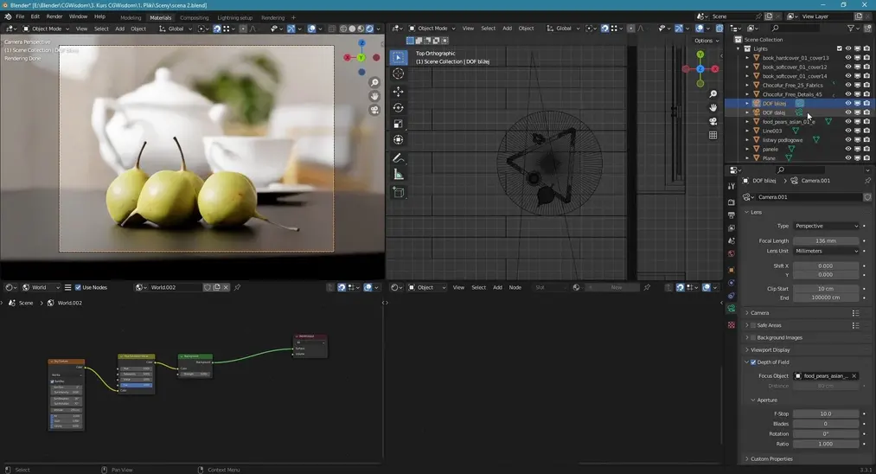876x474 pixels.
Task: Click the zoom magnifier in camera viewport
Action: [374, 83]
